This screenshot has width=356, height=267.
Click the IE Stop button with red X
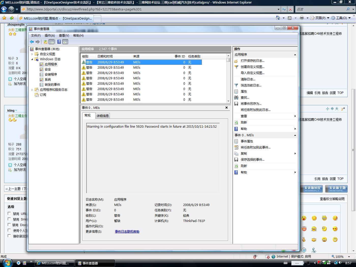pos(290,9)
